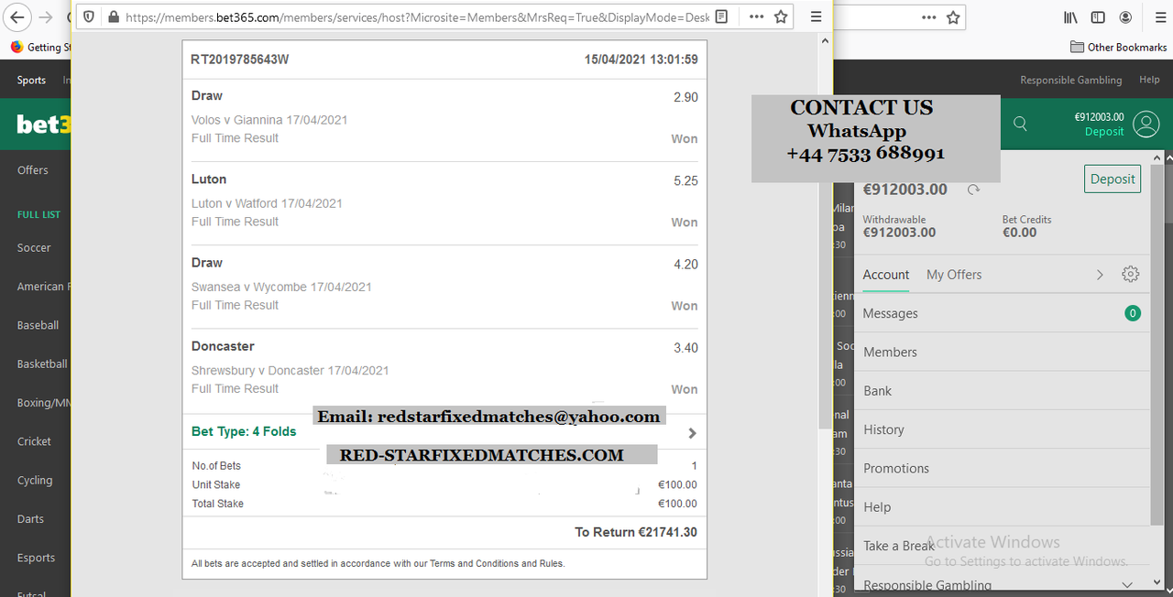Bookmark page with star in popup address bar
The height and width of the screenshot is (597, 1173).
tap(781, 16)
